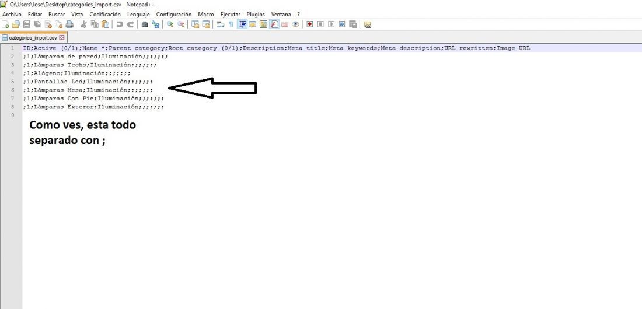The image size is (642, 309).
Task: Click the Open file folder icon
Action: [x=16, y=24]
